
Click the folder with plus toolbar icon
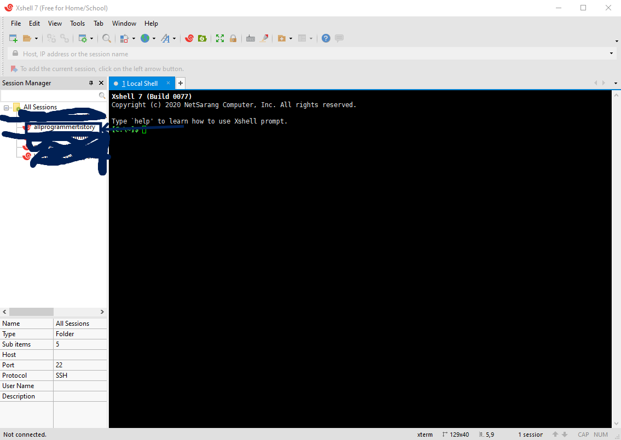point(282,38)
